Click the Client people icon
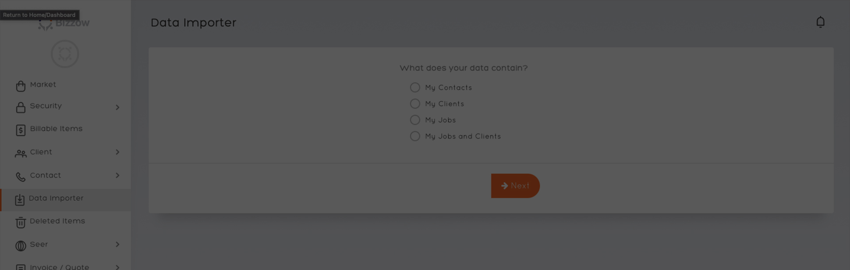This screenshot has height=270, width=850. [x=21, y=154]
